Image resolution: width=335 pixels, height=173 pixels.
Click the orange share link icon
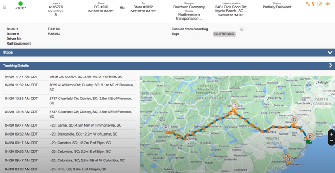(308, 4)
